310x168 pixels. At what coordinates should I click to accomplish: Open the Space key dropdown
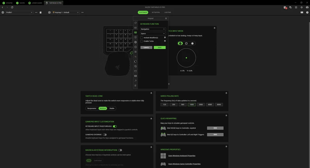coord(153,33)
